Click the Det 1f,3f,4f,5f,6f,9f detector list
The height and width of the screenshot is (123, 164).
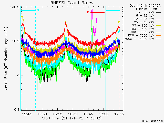pyautogui.click(x=145, y=6)
